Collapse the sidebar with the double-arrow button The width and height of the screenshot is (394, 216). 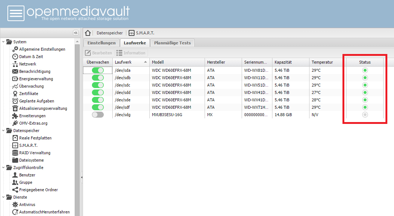(x=76, y=33)
